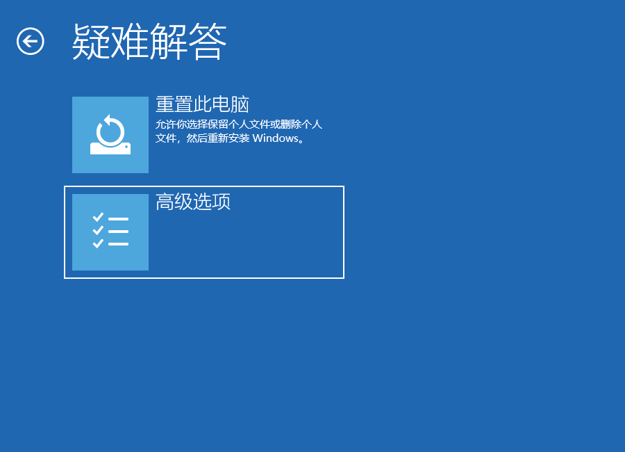Click the Advanced options checklist icon
Viewport: 625px width, 452px height.
(x=110, y=232)
